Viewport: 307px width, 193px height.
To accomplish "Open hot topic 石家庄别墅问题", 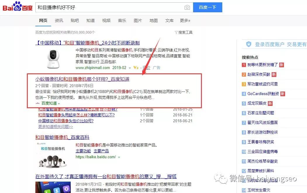I will (x=261, y=113).
